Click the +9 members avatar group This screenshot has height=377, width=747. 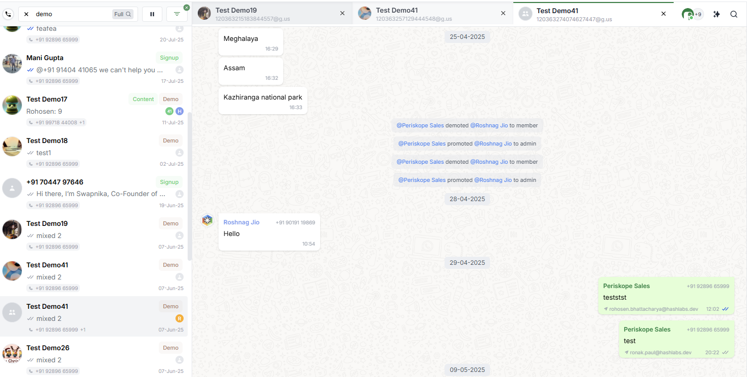tap(692, 14)
